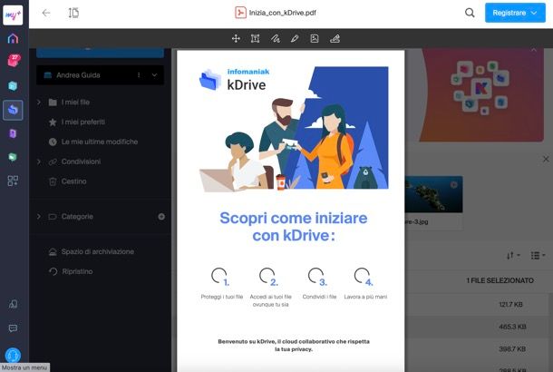Open Cestino trash

[73, 181]
